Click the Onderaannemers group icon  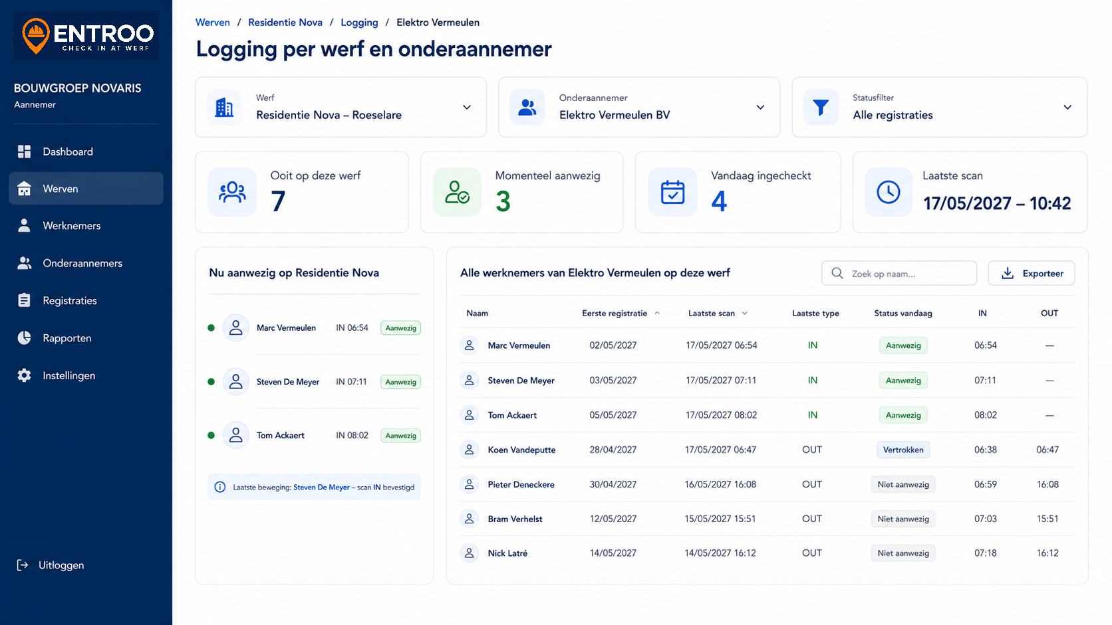[25, 263]
